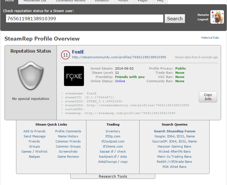Open Search SteamRep Forum link
The width and height of the screenshot is (227, 185).
175,131
